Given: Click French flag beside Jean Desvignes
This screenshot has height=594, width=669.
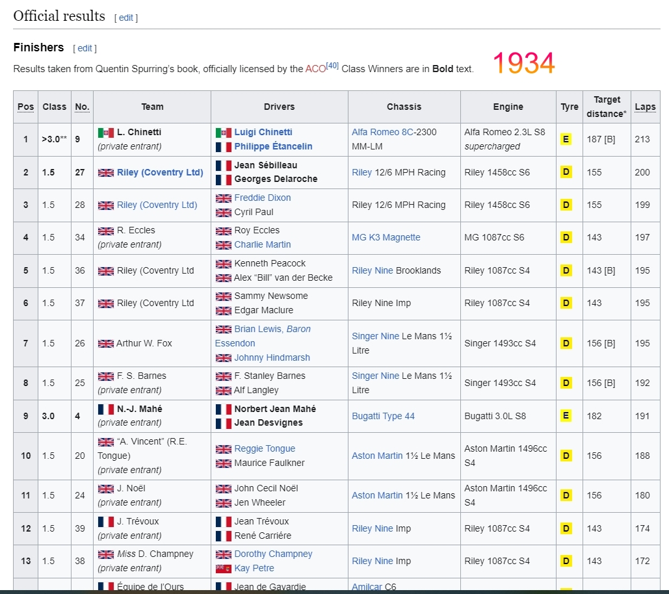Looking at the screenshot, I should point(224,423).
